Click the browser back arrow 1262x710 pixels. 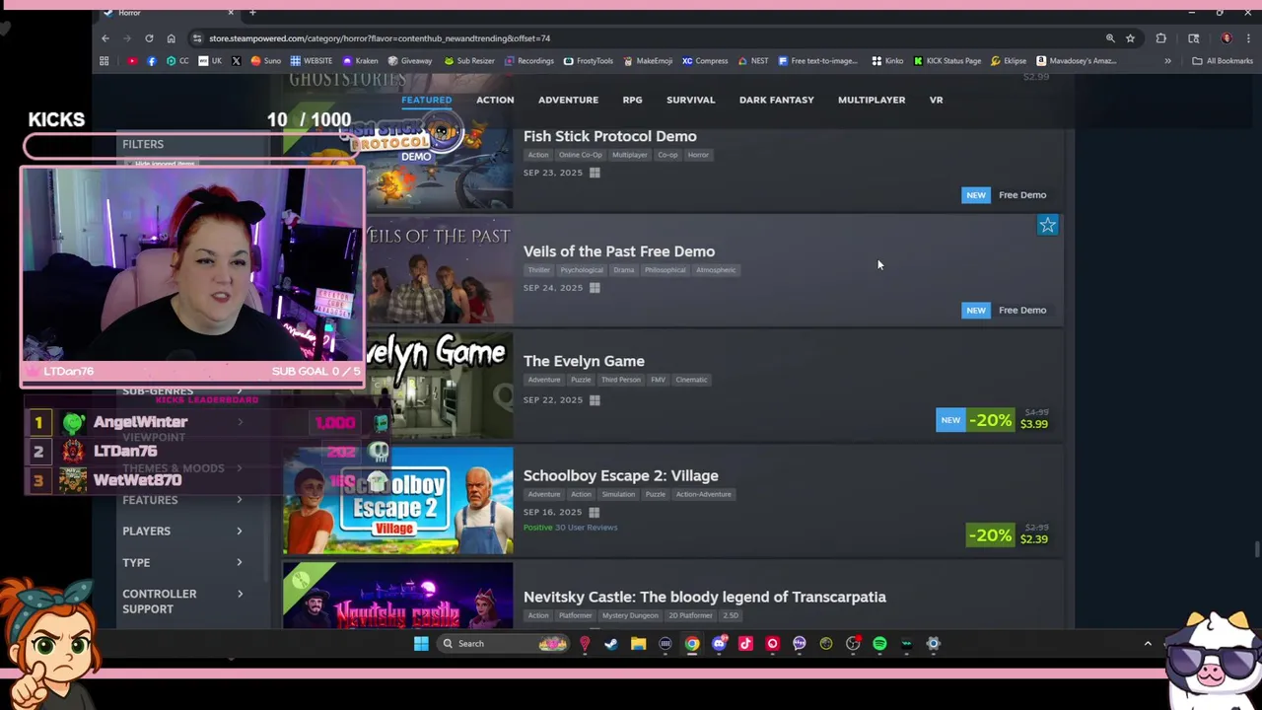pyautogui.click(x=105, y=38)
